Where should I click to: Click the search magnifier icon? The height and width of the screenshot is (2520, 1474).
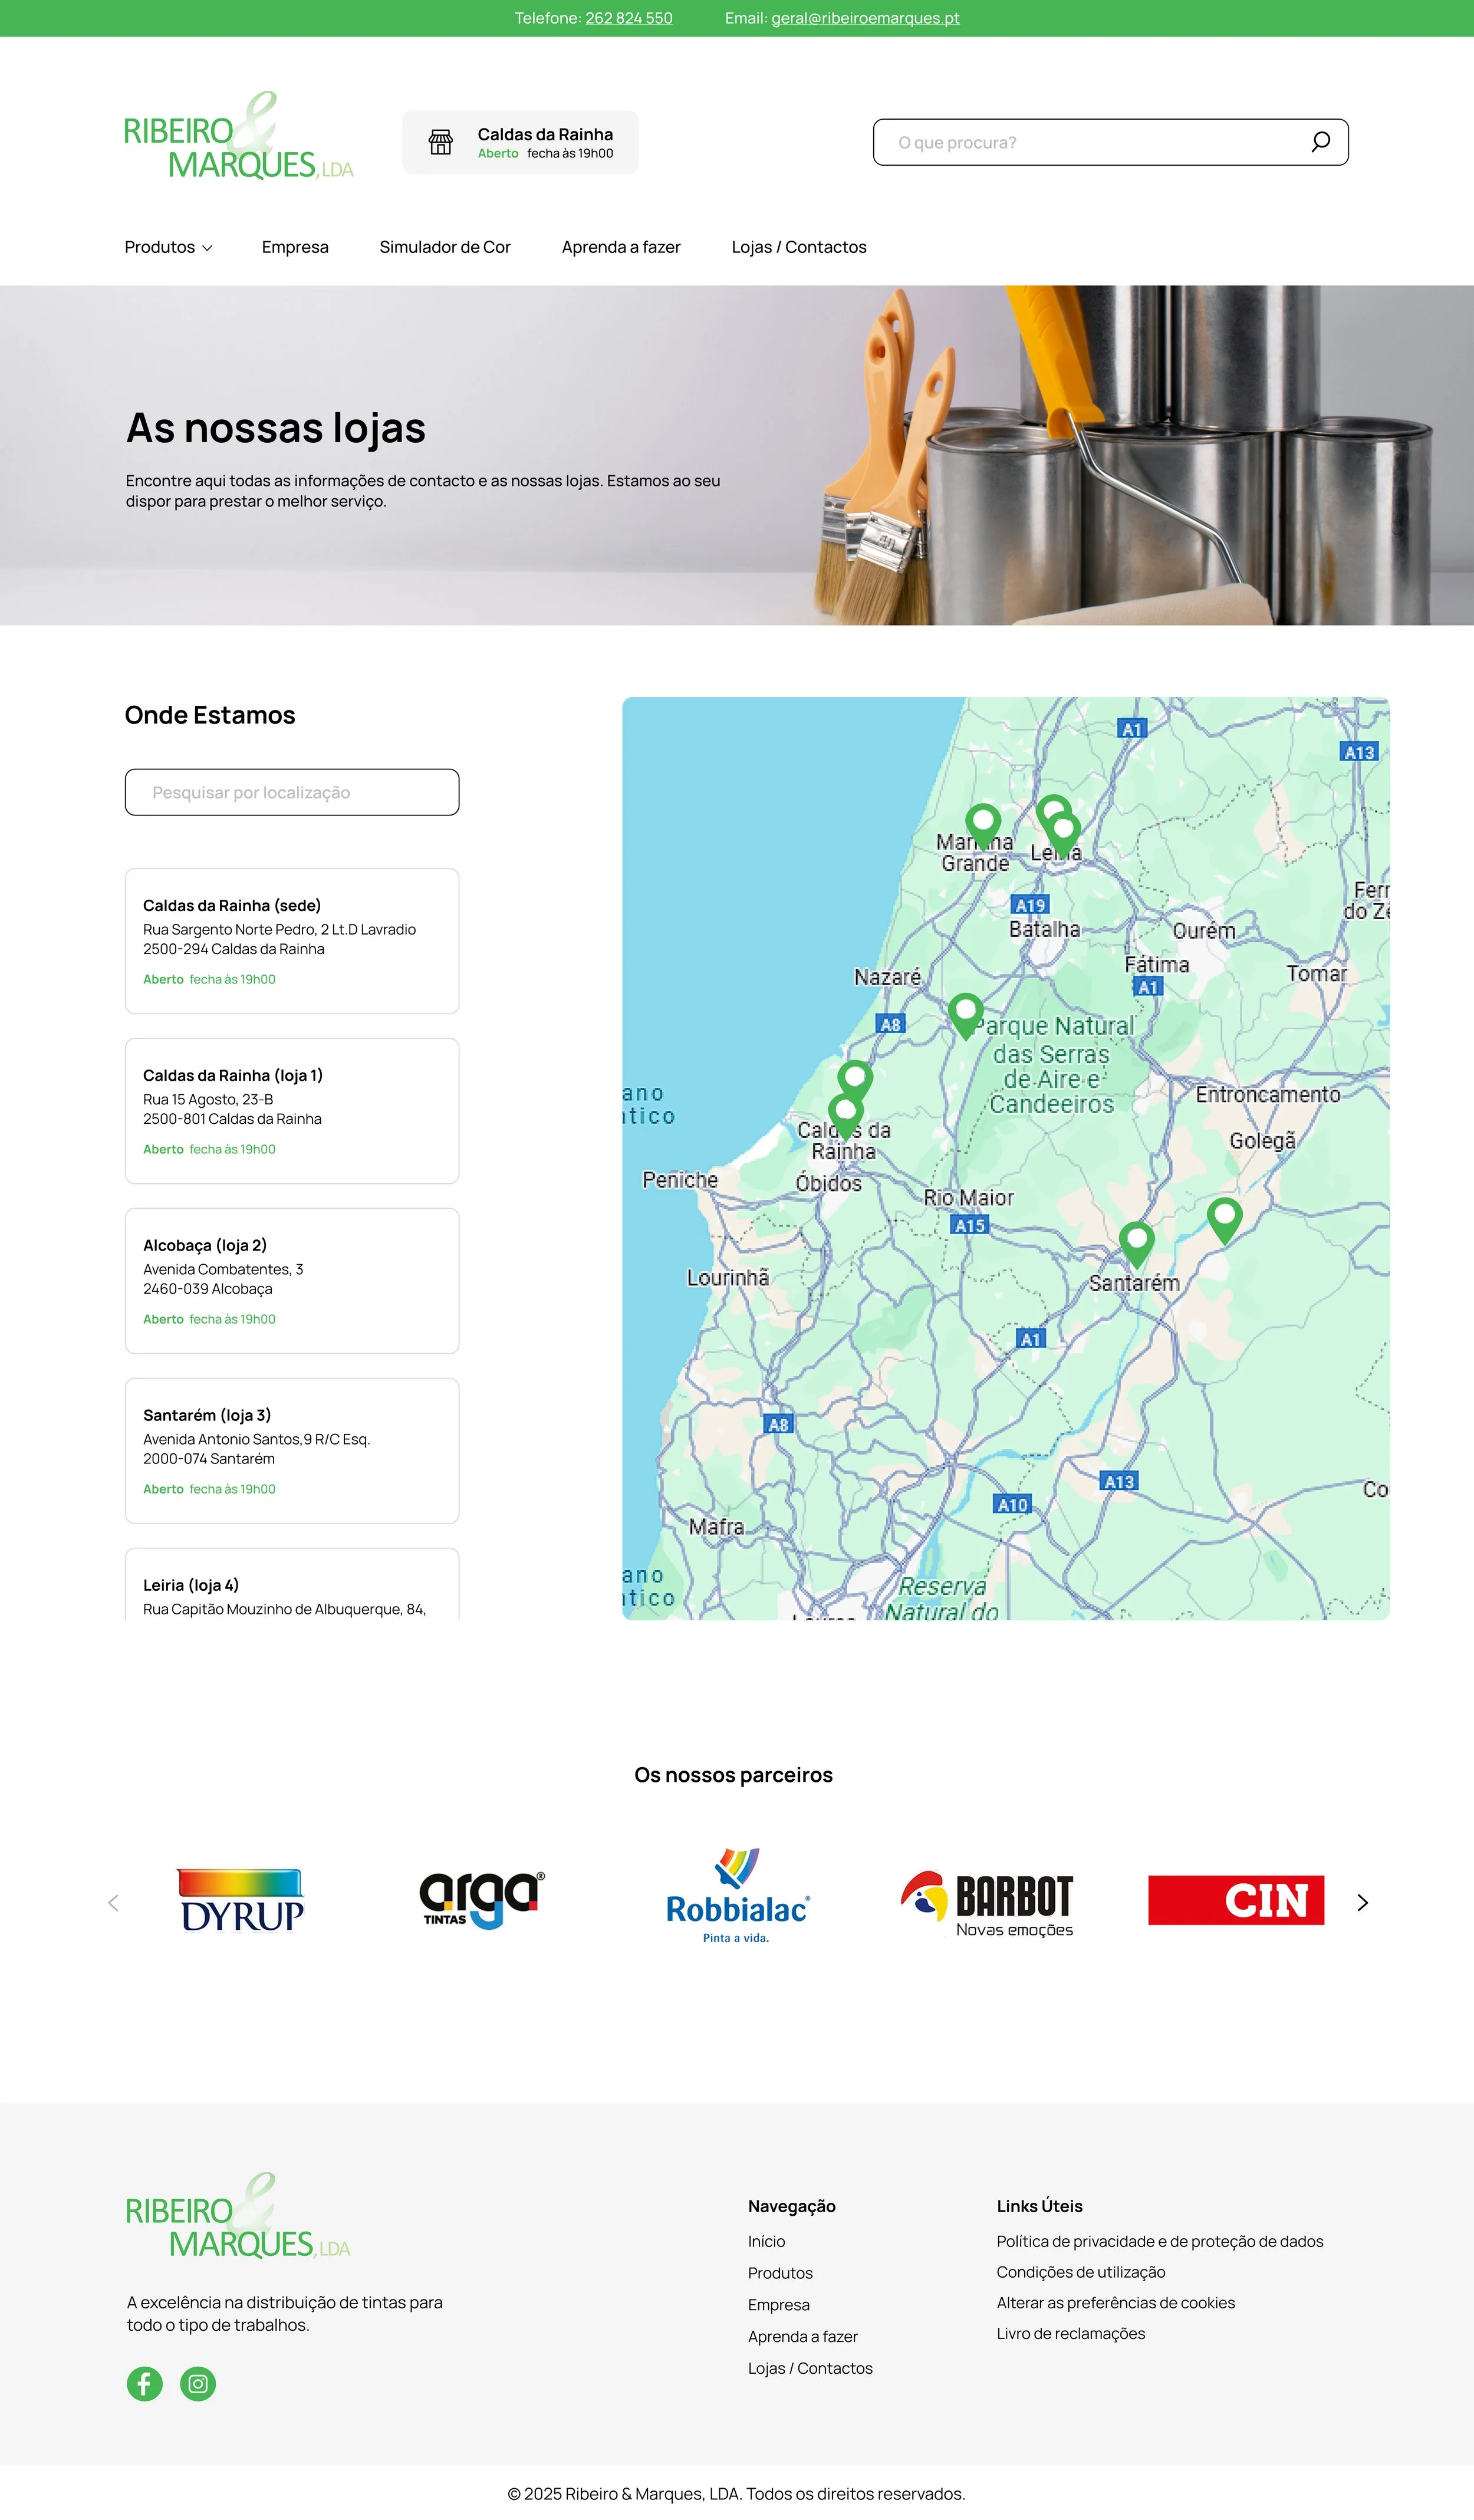click(x=1320, y=142)
